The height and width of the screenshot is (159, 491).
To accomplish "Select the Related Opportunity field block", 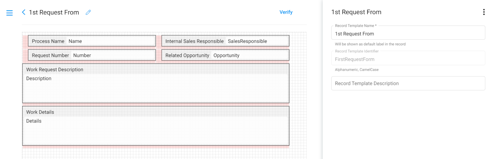I will click(x=225, y=55).
